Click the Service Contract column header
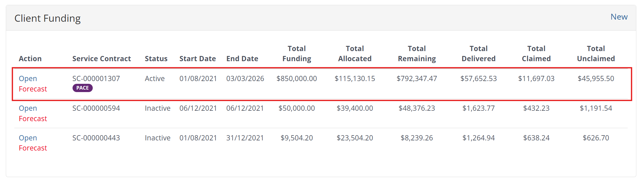640x182 pixels. pos(101,59)
